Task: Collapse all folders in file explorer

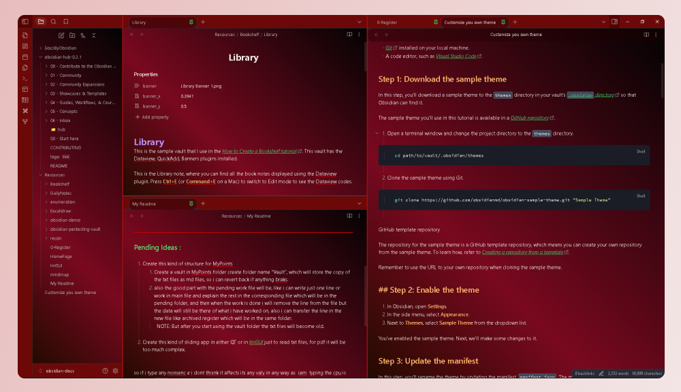Action: click(94, 35)
